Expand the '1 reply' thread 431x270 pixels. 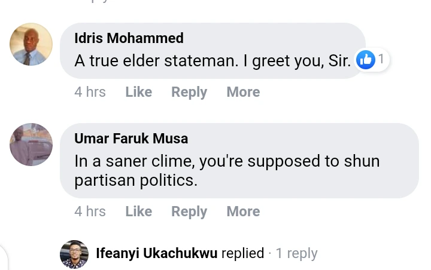[296, 253]
